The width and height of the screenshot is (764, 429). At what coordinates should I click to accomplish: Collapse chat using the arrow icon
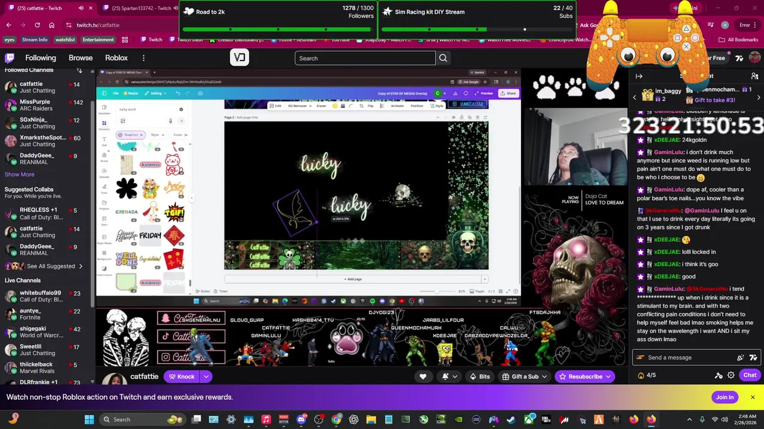pyautogui.click(x=639, y=76)
